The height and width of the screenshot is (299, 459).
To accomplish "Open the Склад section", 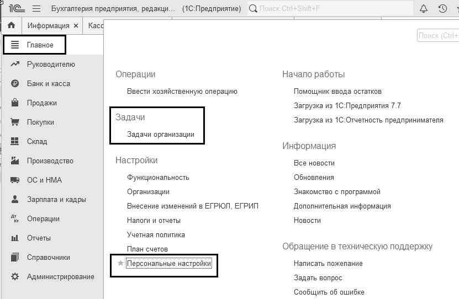I will (x=37, y=141).
